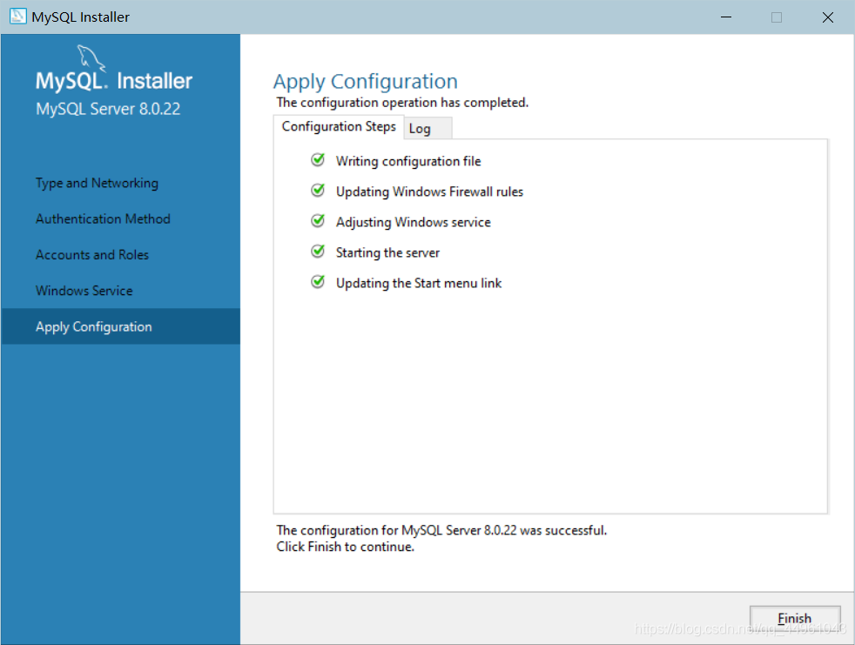Select the Apply Configuration sidebar item
The image size is (855, 645).
[94, 326]
